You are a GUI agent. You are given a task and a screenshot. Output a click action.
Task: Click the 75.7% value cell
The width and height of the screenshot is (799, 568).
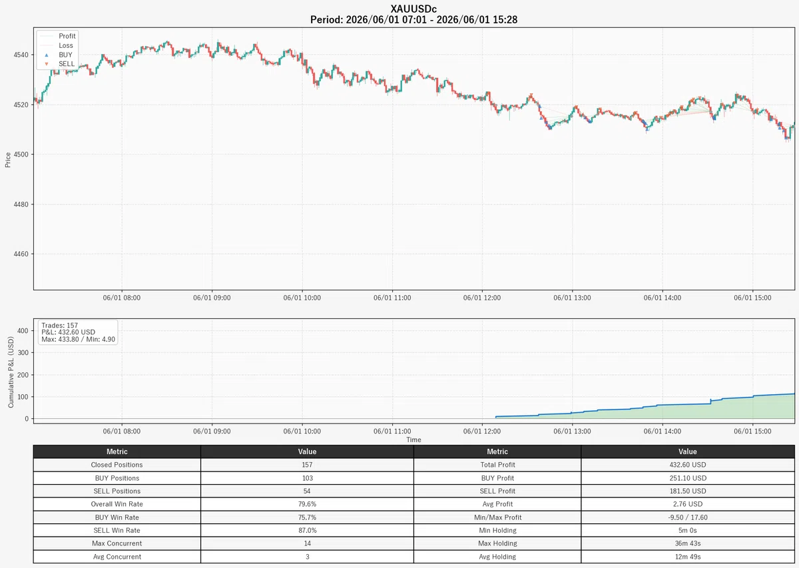pyautogui.click(x=307, y=517)
